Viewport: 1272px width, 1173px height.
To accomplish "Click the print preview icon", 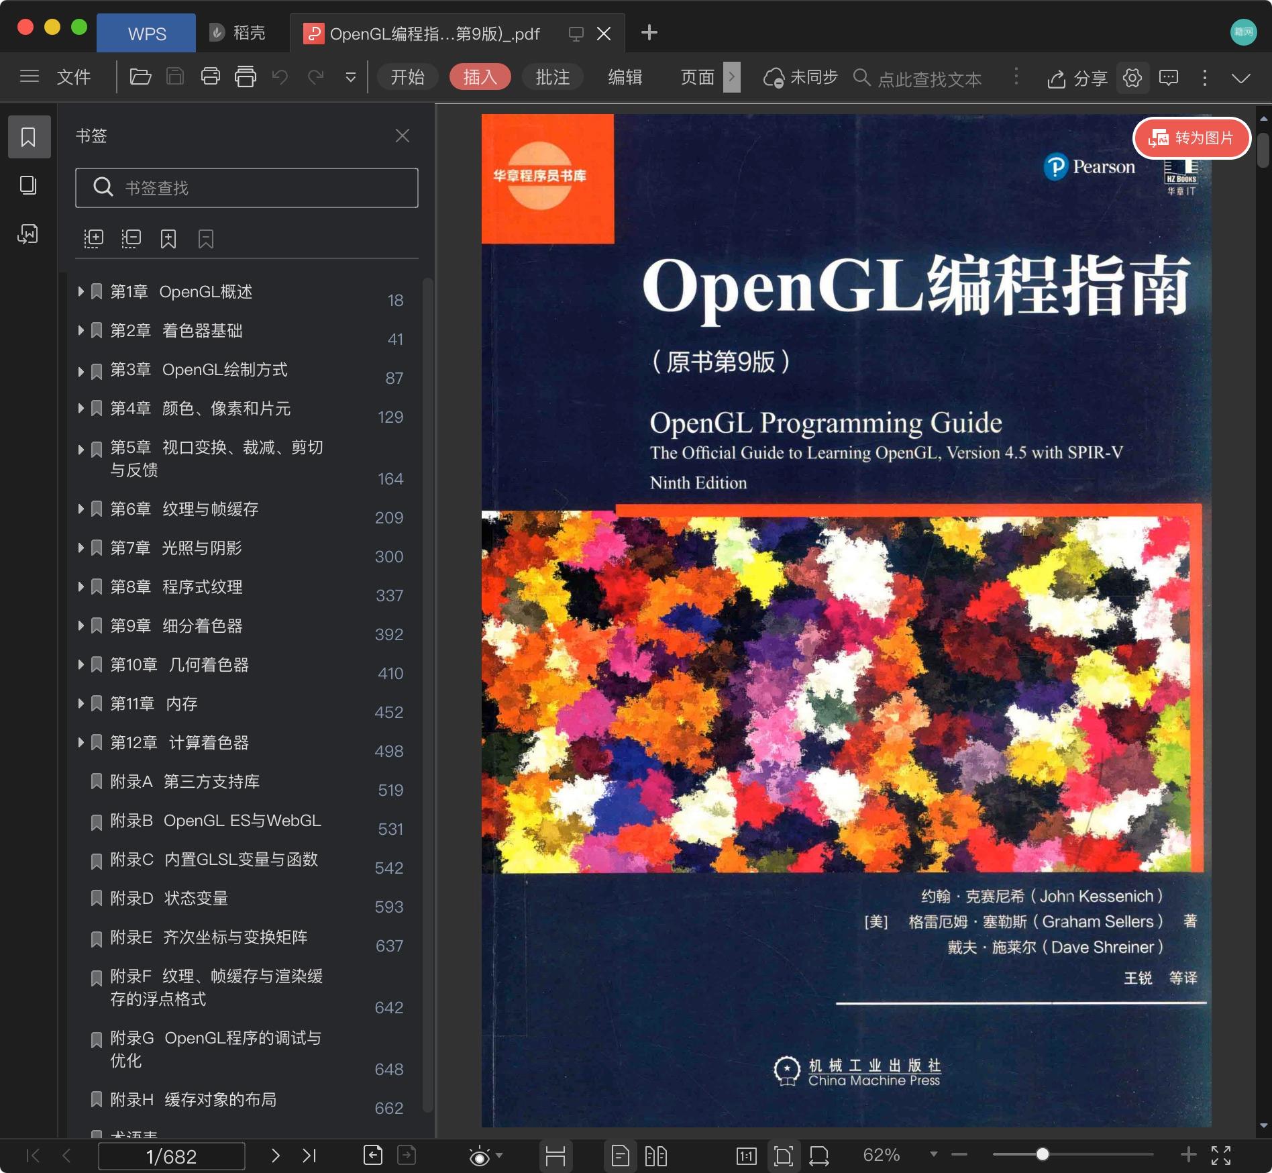I will pos(246,77).
